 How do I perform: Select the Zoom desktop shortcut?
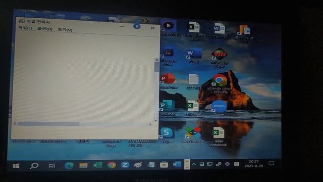(x=219, y=109)
